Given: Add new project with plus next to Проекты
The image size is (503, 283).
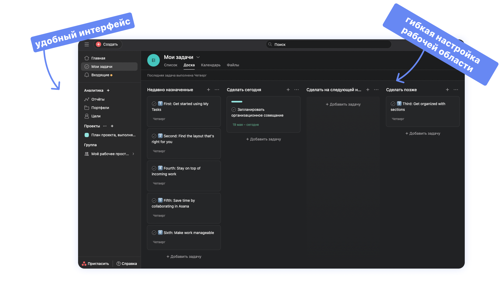Looking at the screenshot, I should (x=112, y=126).
